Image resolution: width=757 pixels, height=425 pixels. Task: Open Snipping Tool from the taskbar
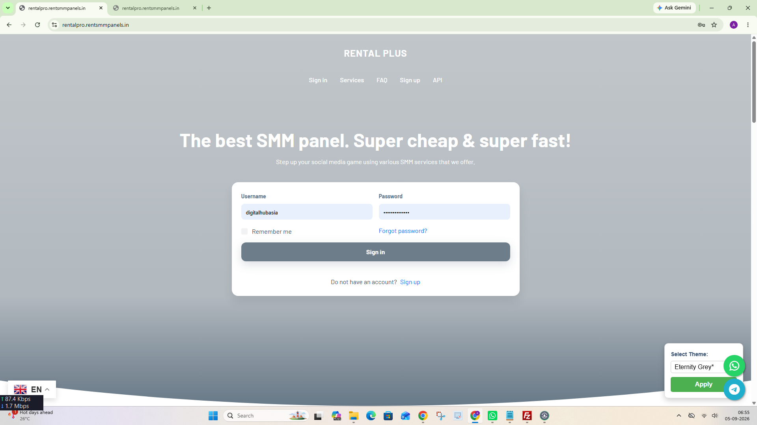(x=440, y=416)
